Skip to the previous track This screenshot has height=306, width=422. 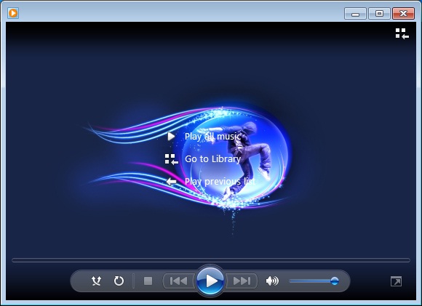179,281
